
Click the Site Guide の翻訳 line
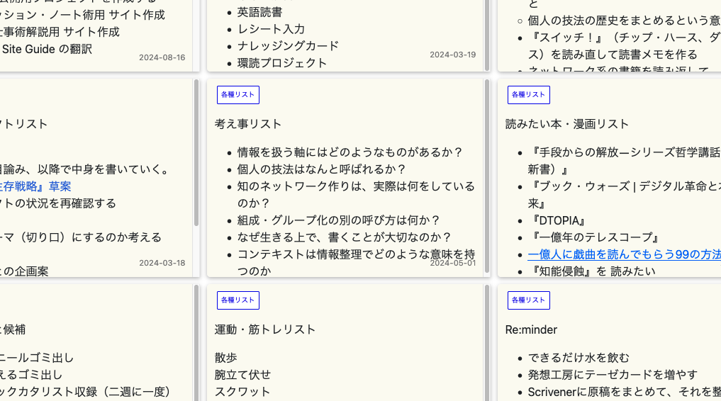coord(47,49)
